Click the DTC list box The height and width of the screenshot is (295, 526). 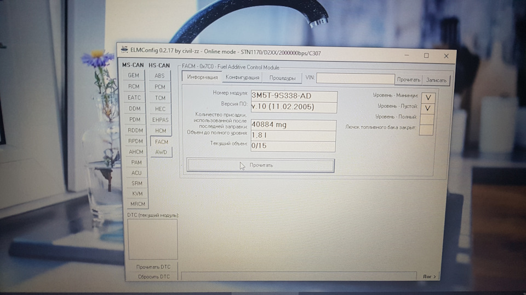tap(152, 239)
